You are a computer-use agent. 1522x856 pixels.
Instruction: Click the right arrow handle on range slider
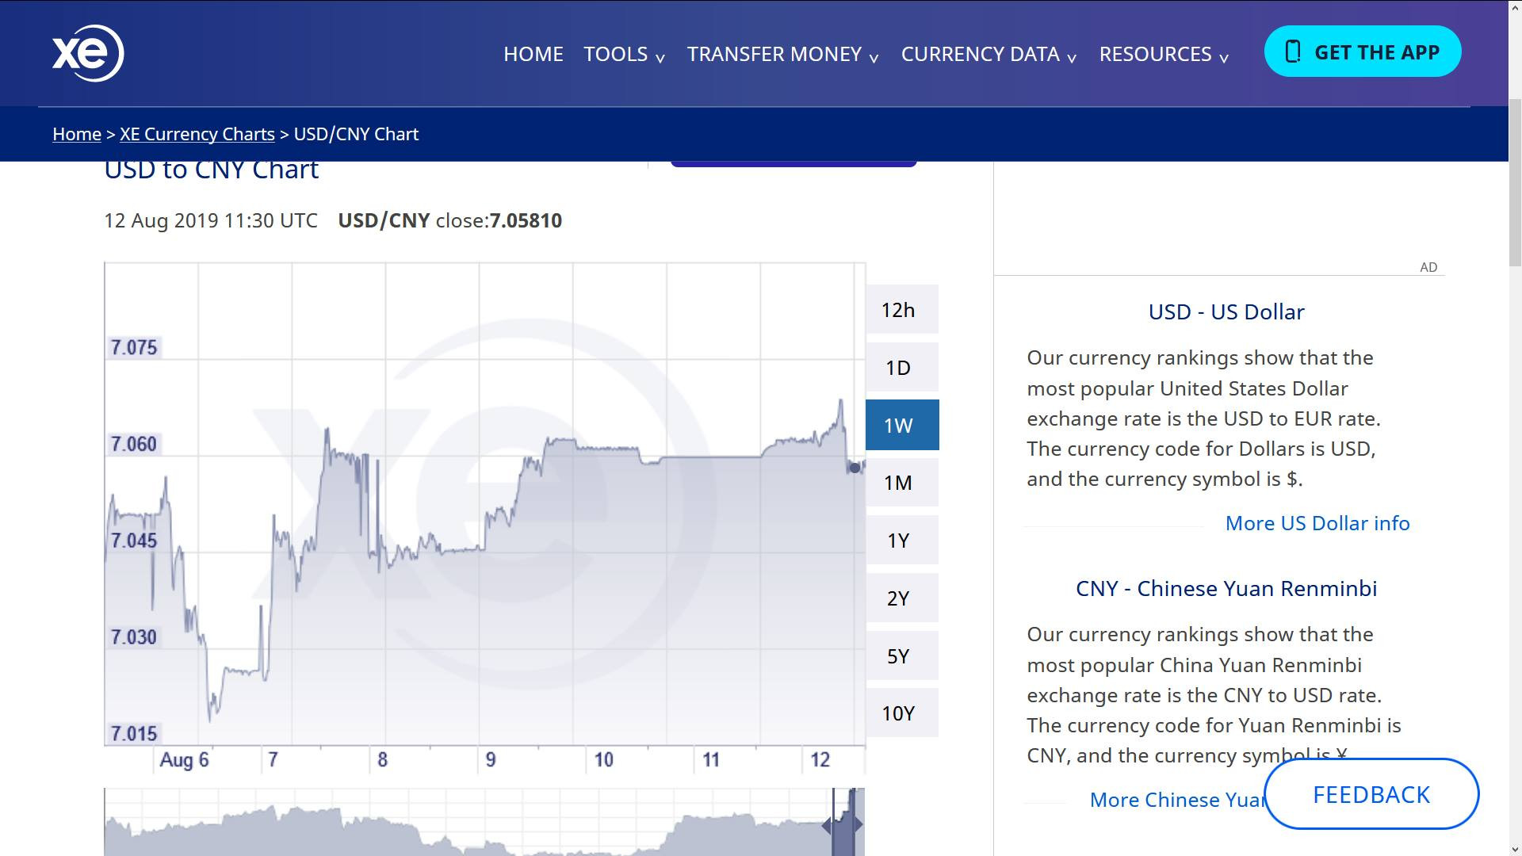[x=859, y=825]
